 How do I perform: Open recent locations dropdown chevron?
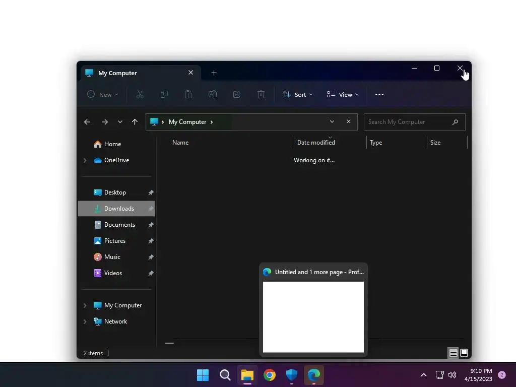[x=120, y=122]
